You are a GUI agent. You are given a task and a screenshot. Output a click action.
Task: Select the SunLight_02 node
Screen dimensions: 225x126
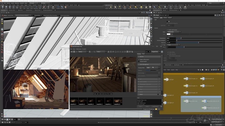165,102
